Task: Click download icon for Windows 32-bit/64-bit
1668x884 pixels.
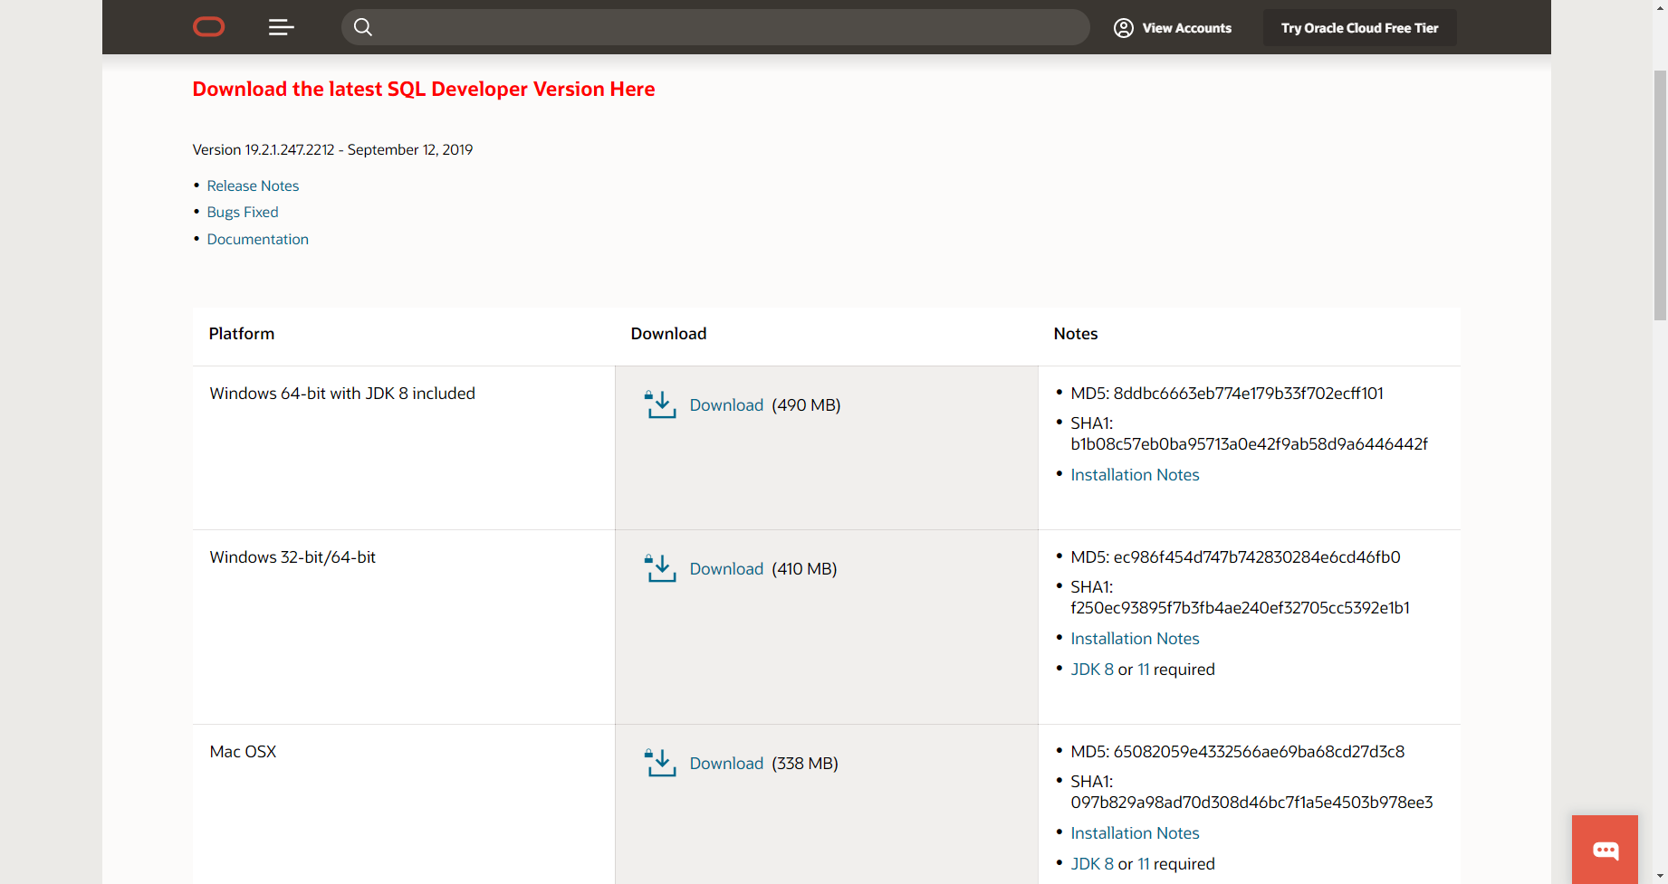Action: pyautogui.click(x=660, y=568)
